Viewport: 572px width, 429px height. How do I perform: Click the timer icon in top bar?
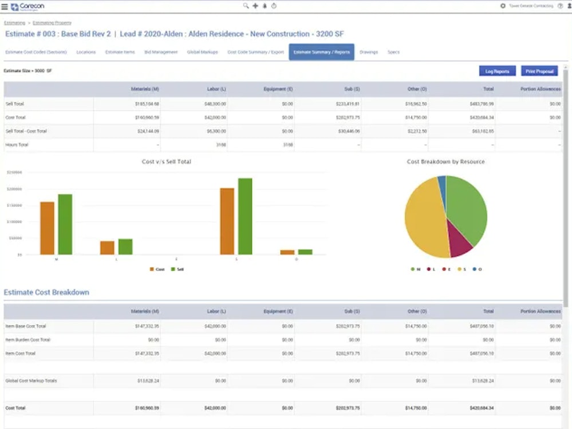(x=273, y=6)
